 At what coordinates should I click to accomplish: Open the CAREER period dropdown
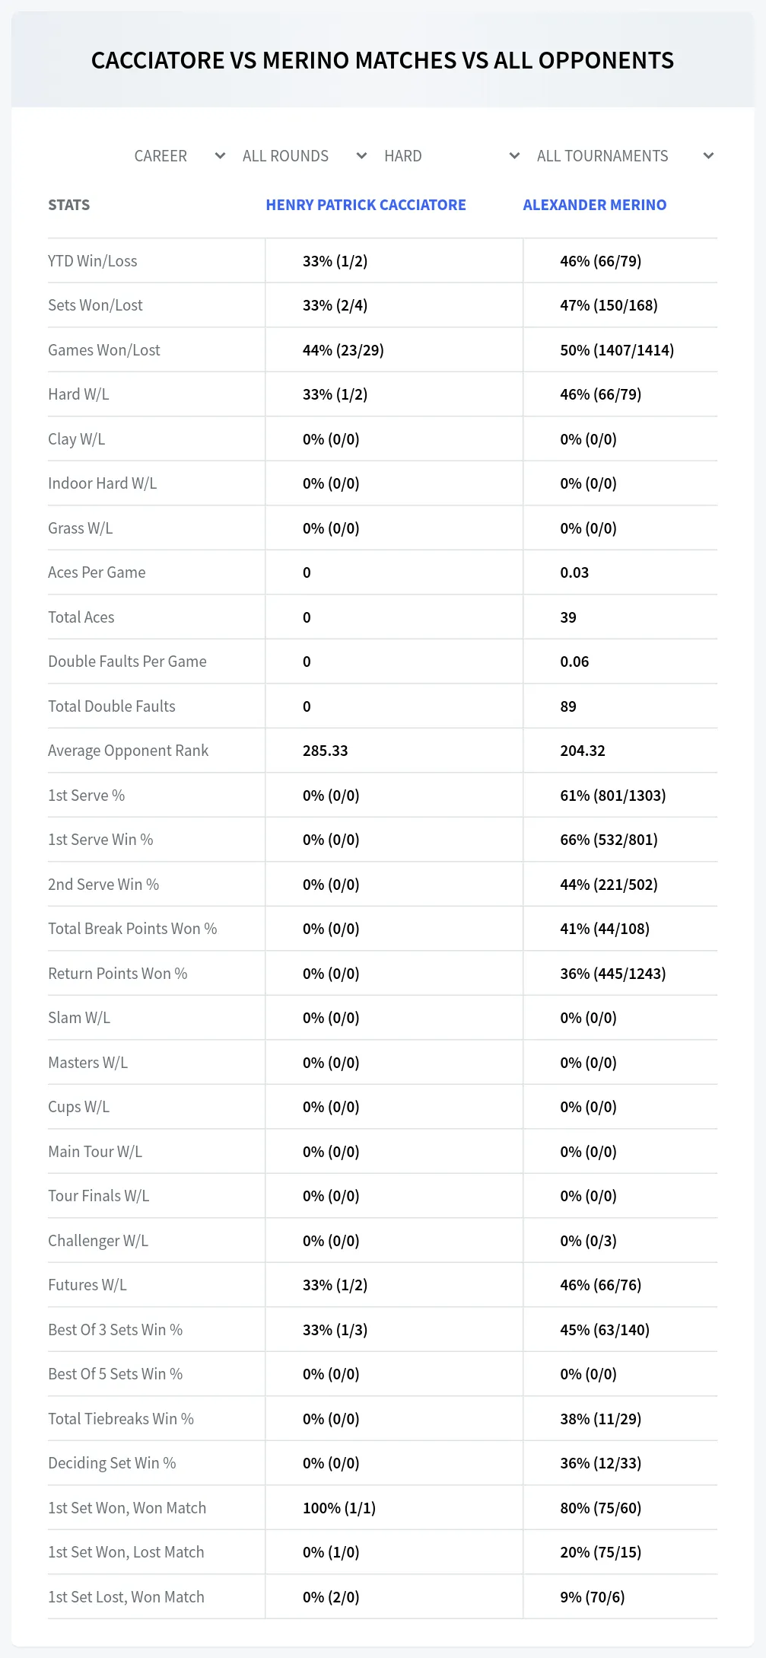point(180,156)
